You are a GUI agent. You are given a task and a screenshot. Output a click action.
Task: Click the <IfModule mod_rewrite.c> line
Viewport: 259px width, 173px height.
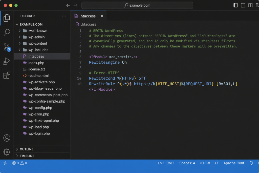point(113,57)
